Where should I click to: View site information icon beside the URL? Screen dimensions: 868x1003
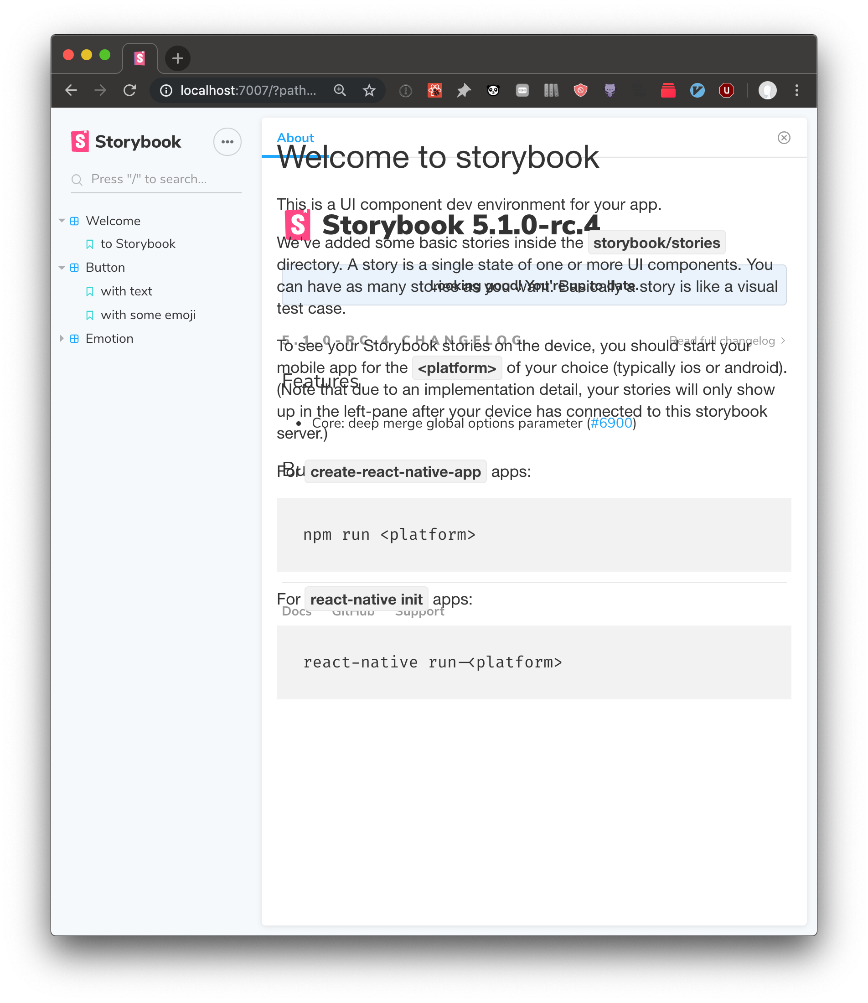pos(166,91)
